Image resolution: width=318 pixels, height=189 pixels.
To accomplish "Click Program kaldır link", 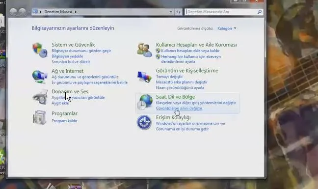I will pos(64,121).
